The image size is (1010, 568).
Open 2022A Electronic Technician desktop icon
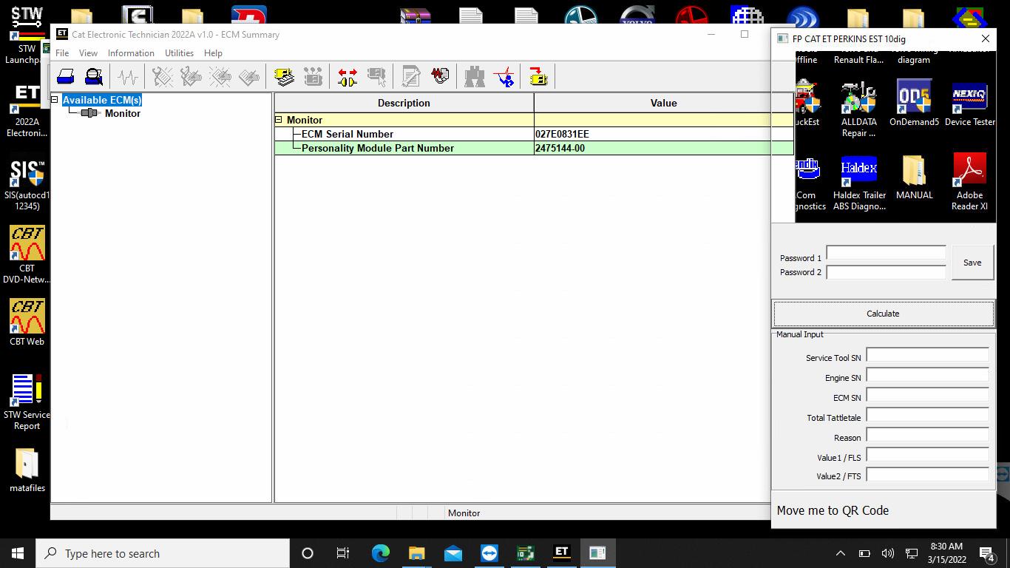27,110
